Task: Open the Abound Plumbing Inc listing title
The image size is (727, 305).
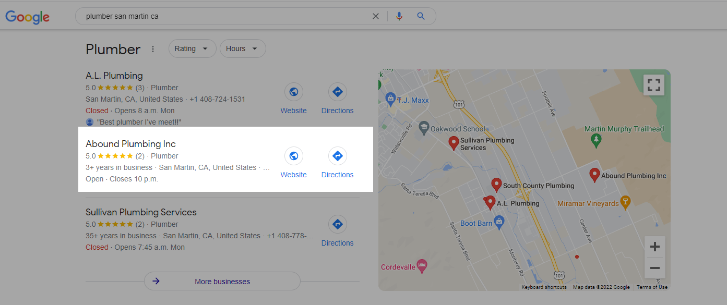Action: [131, 144]
